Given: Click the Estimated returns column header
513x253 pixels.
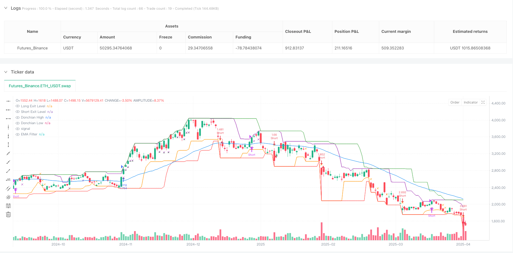Looking at the screenshot, I should pyautogui.click(x=470, y=32).
